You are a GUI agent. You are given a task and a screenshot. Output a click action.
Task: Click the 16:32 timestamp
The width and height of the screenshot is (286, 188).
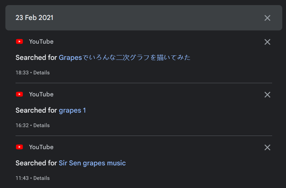click(22, 125)
